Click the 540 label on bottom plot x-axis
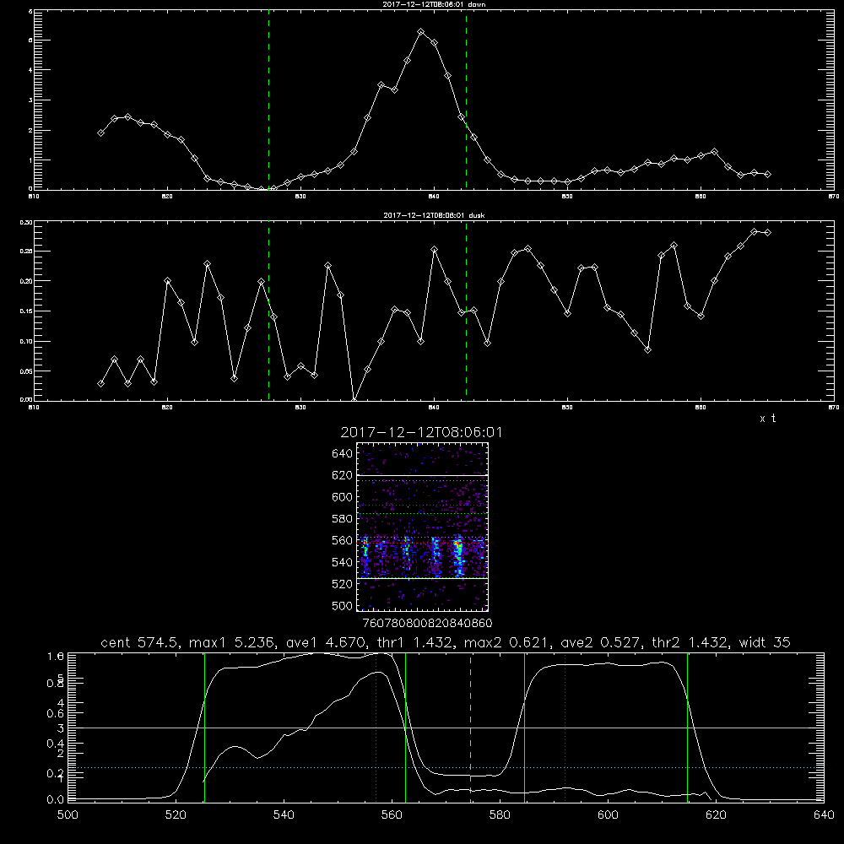The width and height of the screenshot is (844, 844). click(284, 815)
